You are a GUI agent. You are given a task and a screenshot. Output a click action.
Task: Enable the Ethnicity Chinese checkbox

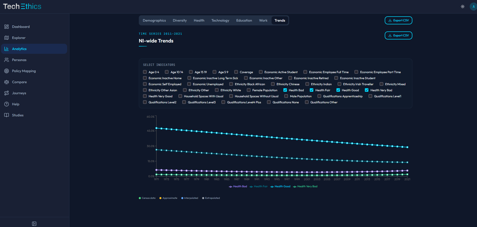tap(273, 84)
